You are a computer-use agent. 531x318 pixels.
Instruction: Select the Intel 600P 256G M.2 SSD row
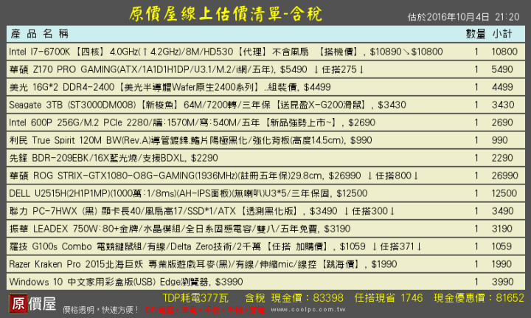pyautogui.click(x=265, y=122)
